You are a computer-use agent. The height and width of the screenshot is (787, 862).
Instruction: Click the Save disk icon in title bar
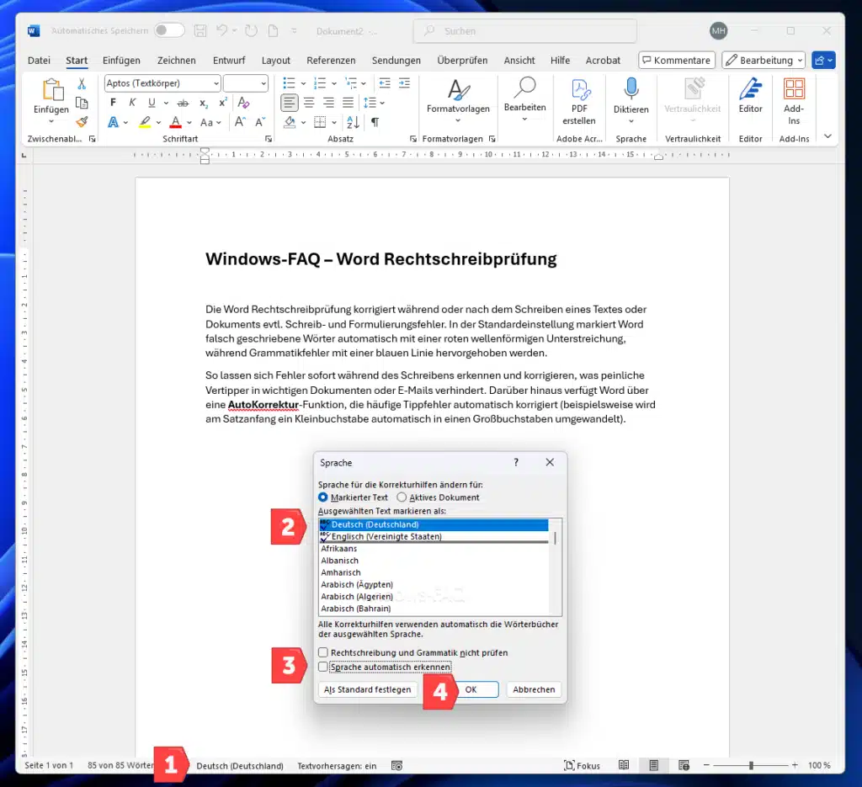click(200, 31)
